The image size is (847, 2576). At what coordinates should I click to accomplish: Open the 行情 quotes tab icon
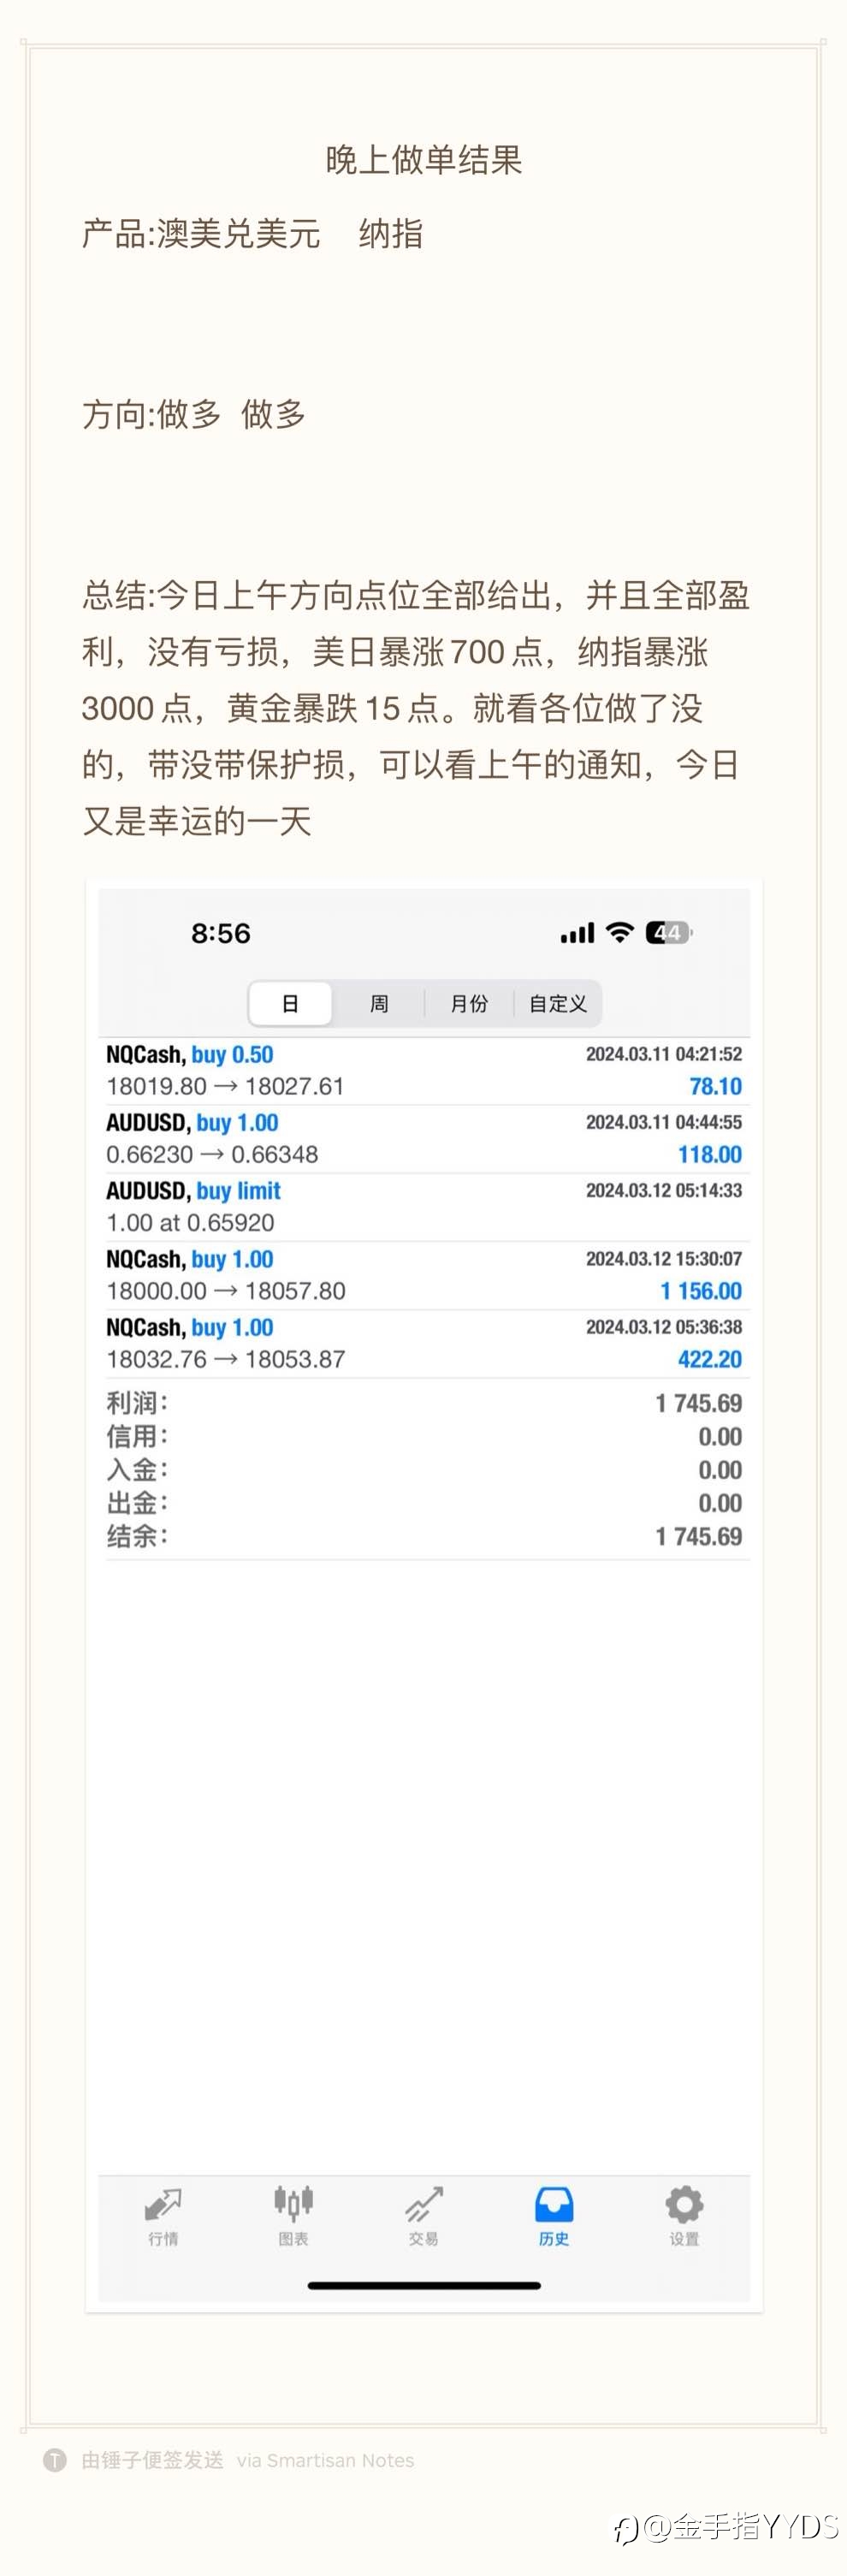click(x=163, y=2205)
